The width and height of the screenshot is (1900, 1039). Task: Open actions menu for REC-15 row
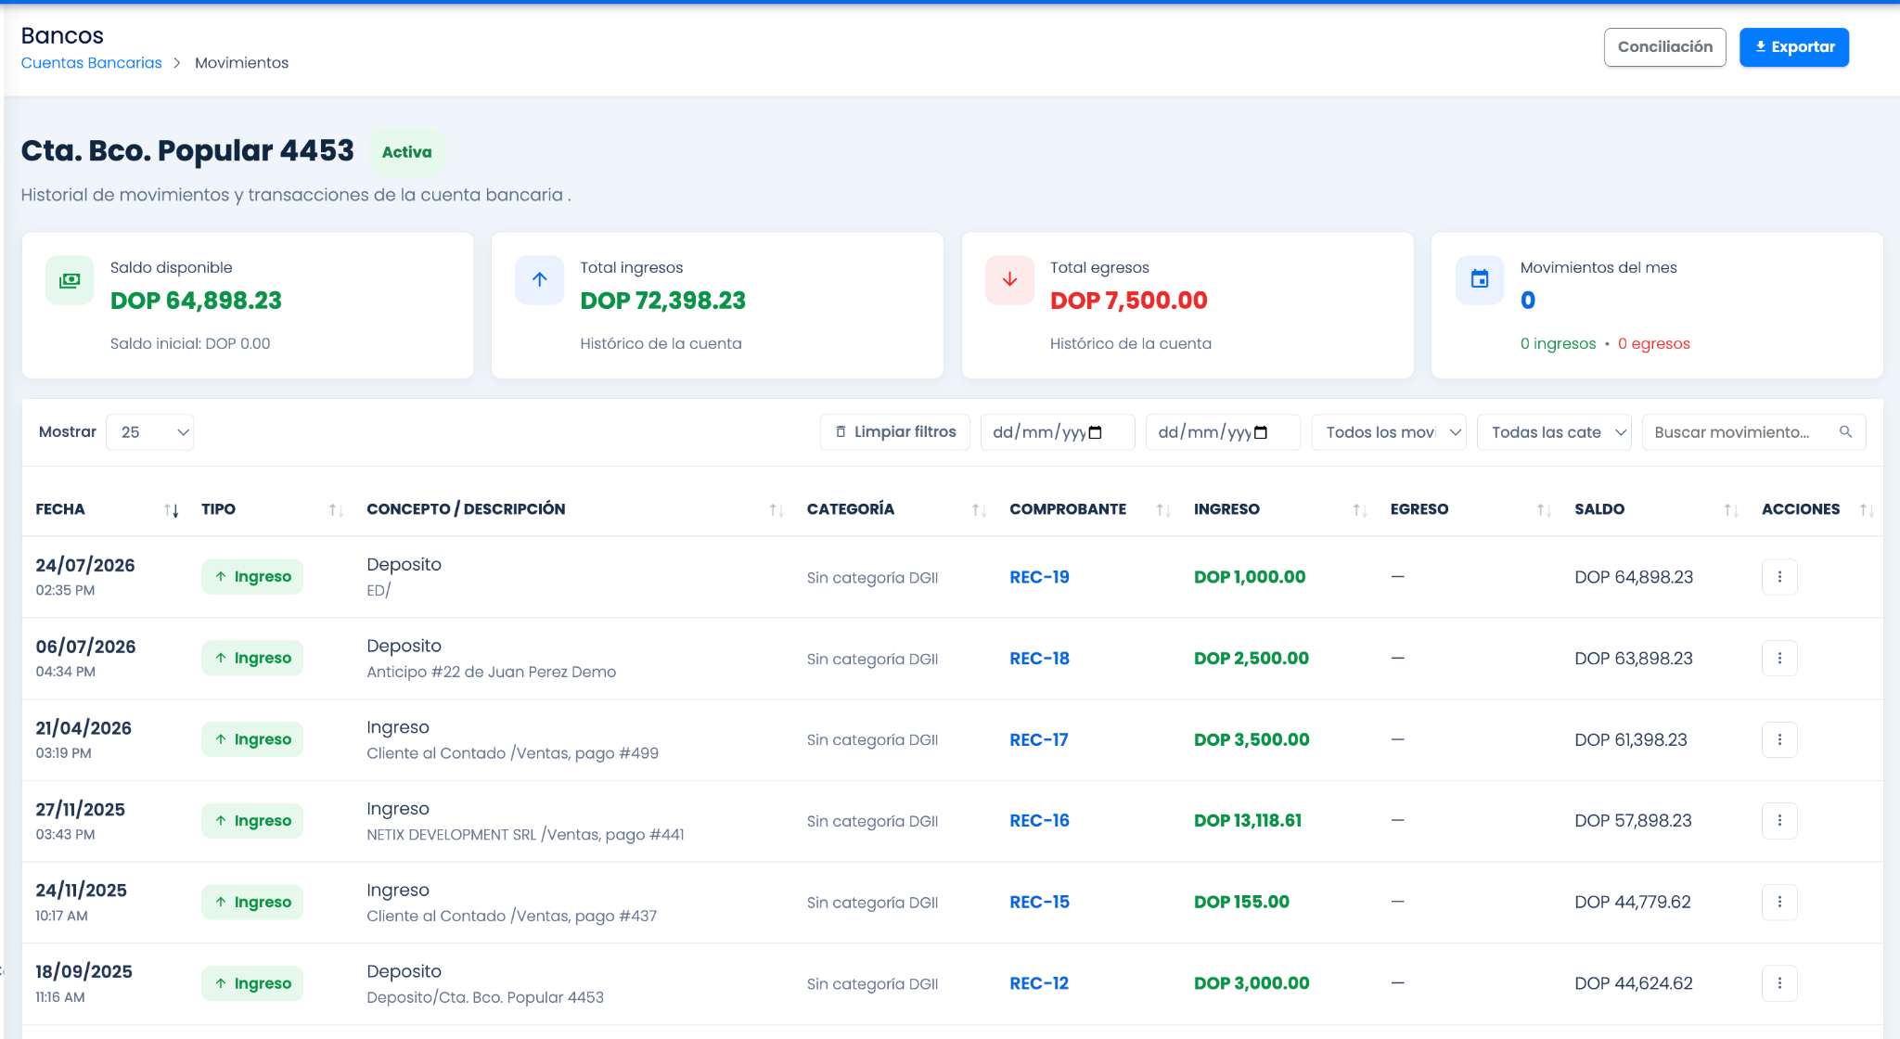(x=1779, y=902)
